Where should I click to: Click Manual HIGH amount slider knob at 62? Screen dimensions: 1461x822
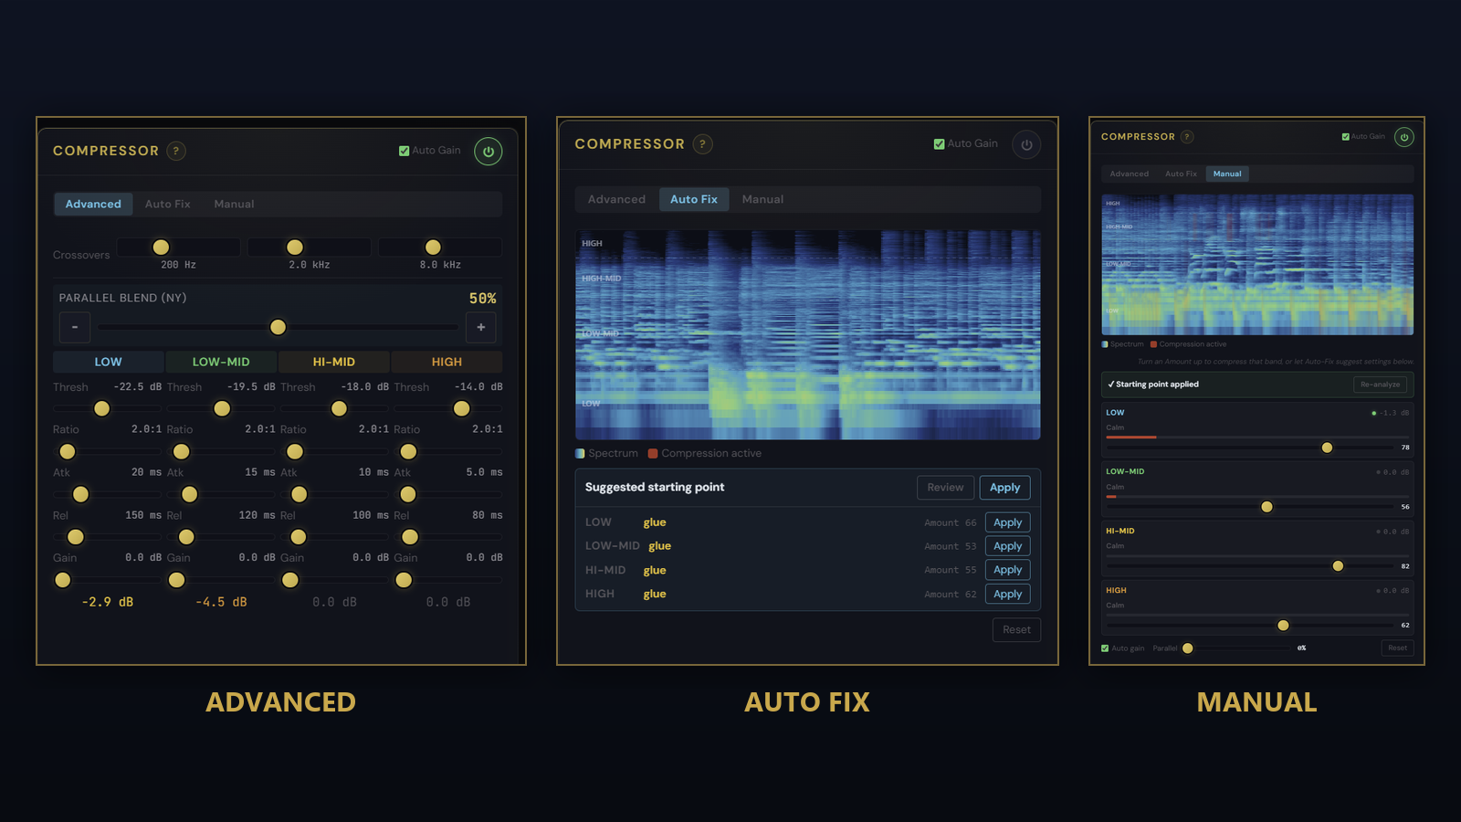(1283, 626)
